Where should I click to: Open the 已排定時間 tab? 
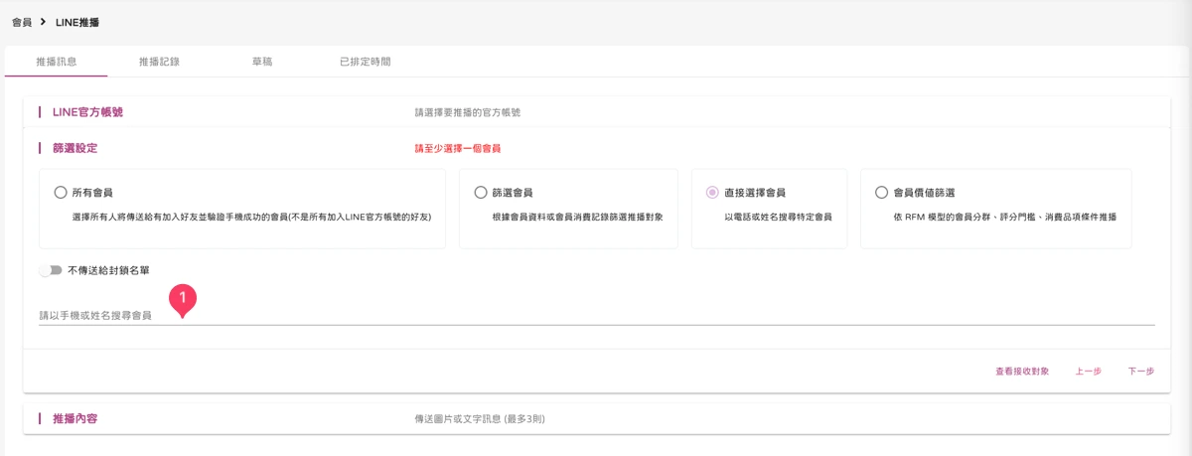(x=365, y=62)
